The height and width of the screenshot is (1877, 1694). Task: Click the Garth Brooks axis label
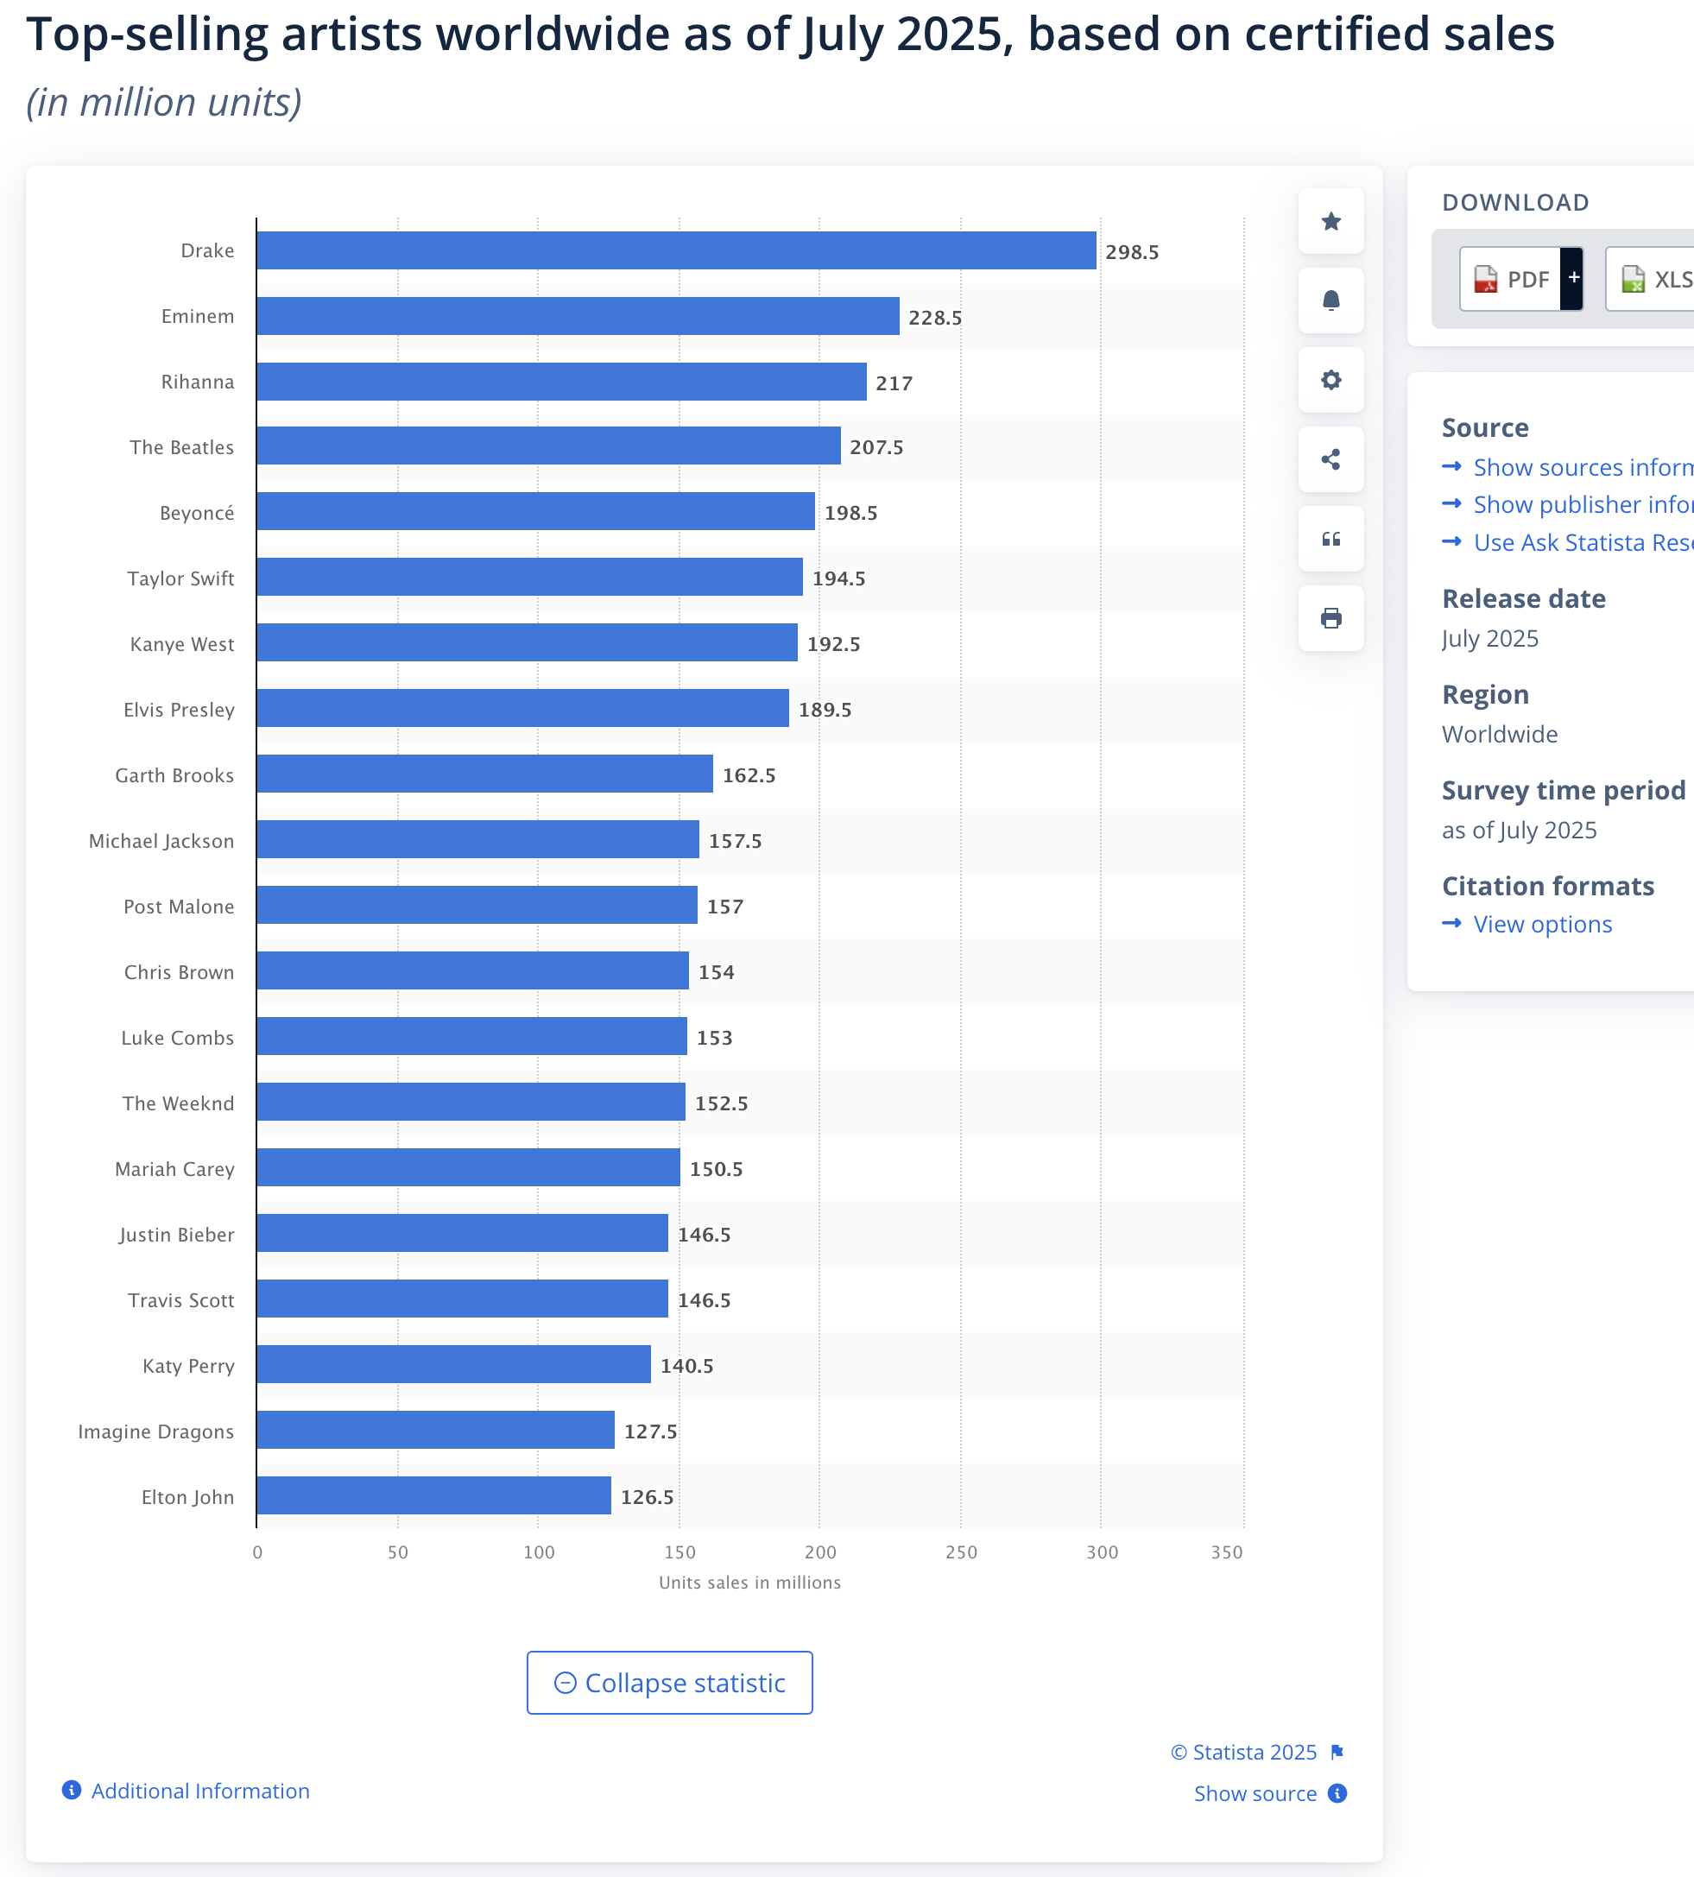click(174, 775)
